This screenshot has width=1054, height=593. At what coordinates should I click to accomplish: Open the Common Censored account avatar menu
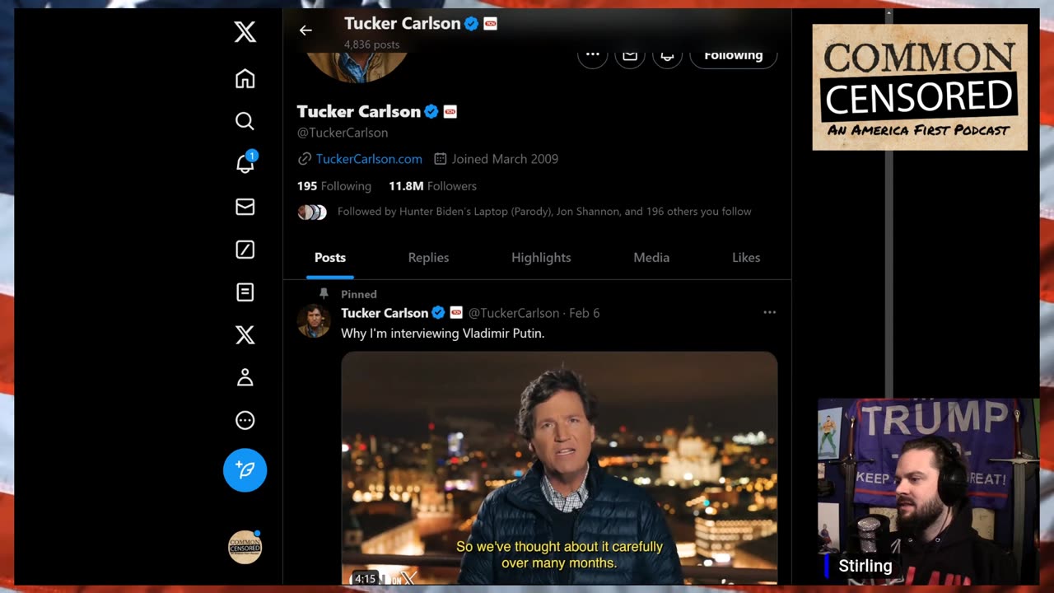(245, 547)
